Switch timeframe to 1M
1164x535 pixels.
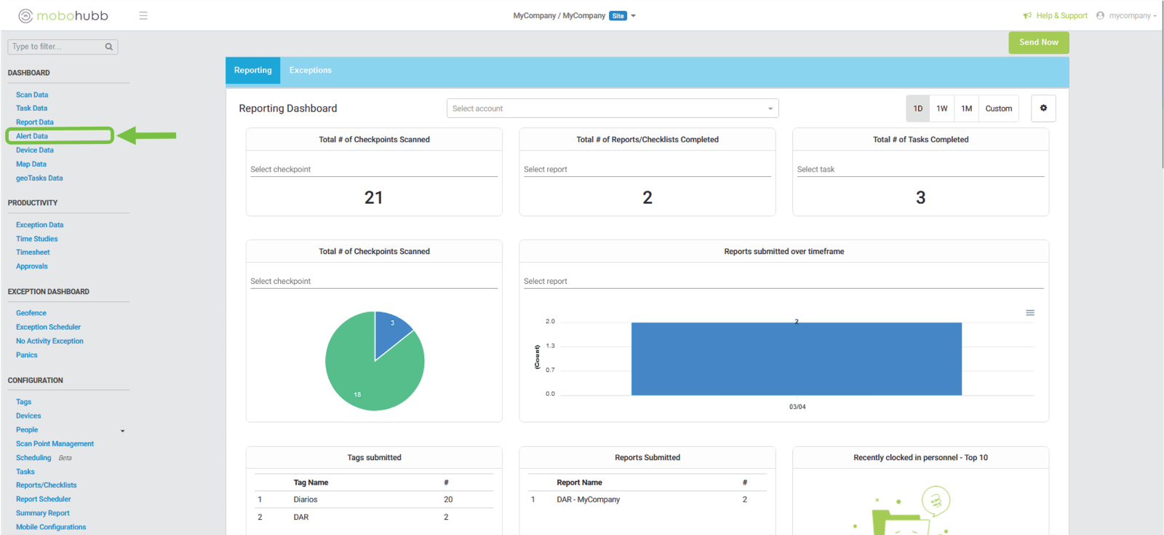coord(966,108)
